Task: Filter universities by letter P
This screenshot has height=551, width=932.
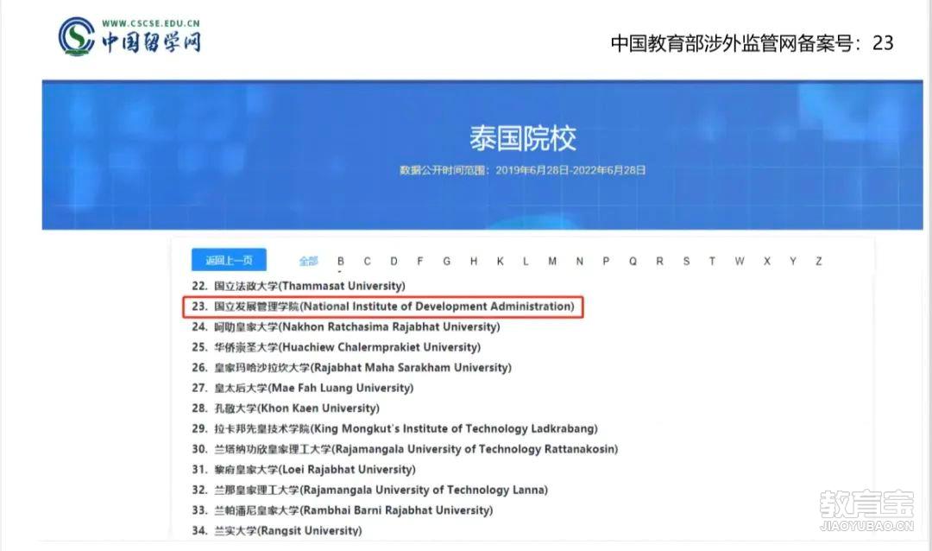Action: coord(606,261)
